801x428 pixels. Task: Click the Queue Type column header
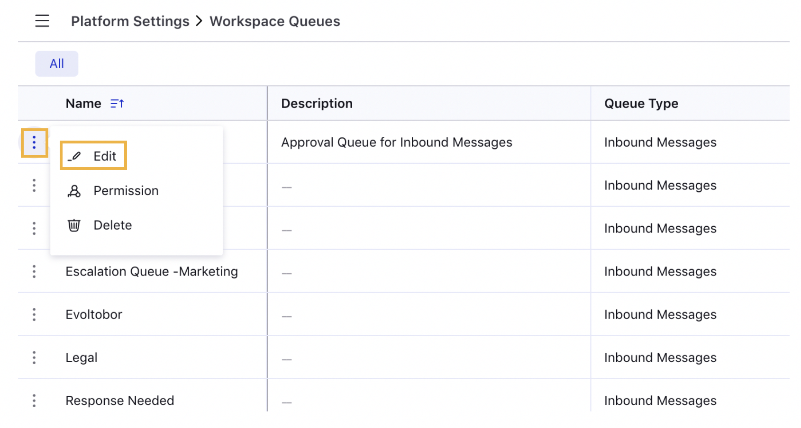[x=641, y=104]
